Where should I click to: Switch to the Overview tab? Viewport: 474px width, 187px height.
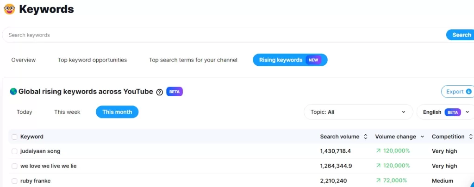point(23,60)
